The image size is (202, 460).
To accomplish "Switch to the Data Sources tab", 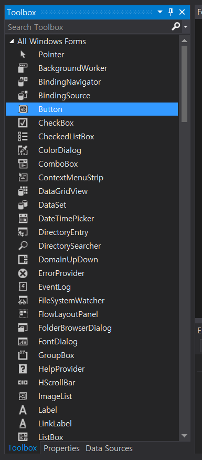I will tap(109, 448).
